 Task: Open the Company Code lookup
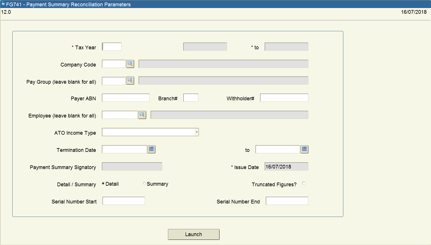click(x=130, y=64)
